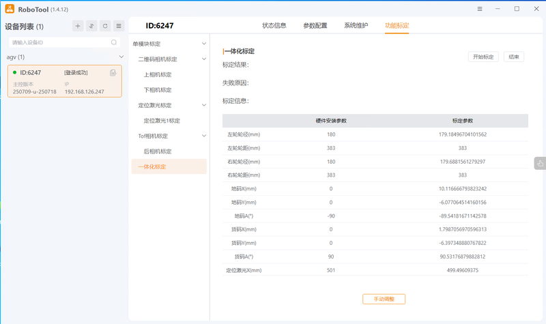This screenshot has height=324, width=546.
Task: Click the floating hand icon on right edge
Action: pos(540,163)
